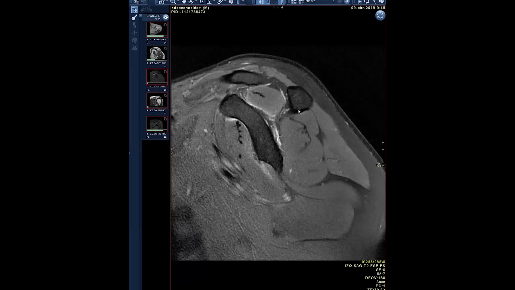Open dropdown arrow beside zoom tool
This screenshot has height=290, width=515.
pos(178,2)
